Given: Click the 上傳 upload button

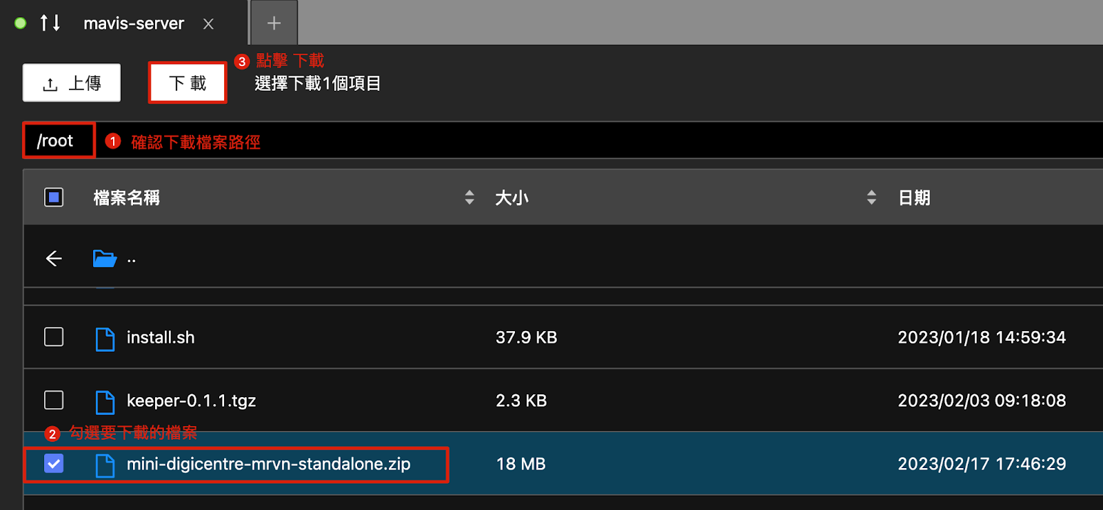Looking at the screenshot, I should [x=72, y=83].
